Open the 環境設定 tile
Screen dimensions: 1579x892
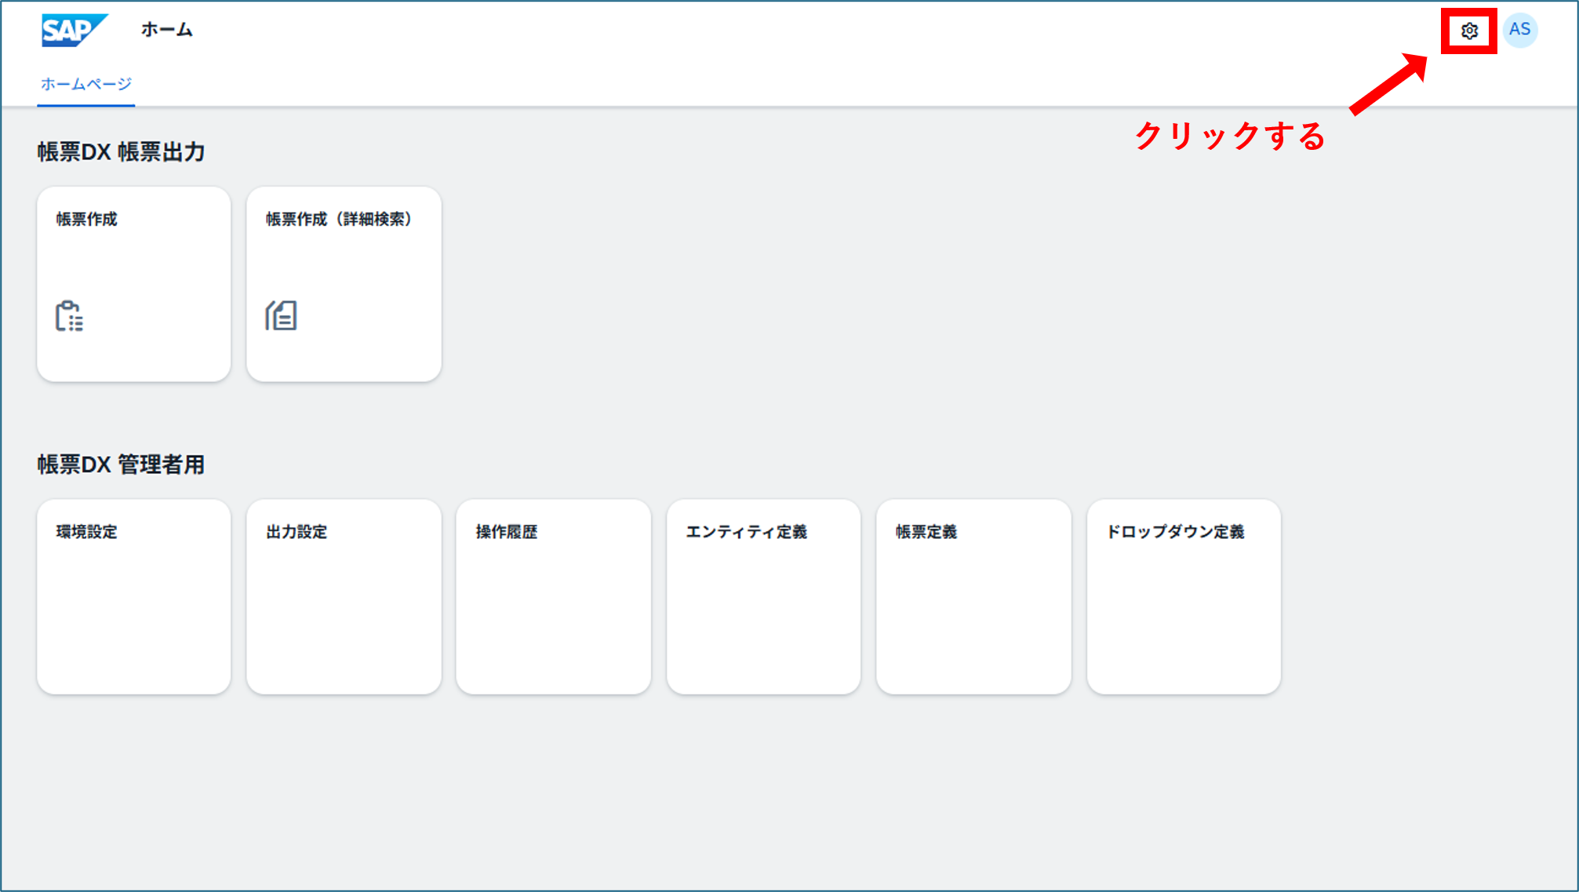tap(134, 597)
